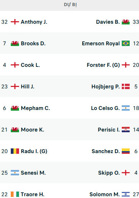
Task: Click Argentina flag beside Lo Celso G.
Action: tap(126, 108)
